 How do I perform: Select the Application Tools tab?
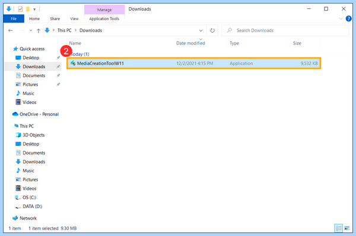coord(104,18)
